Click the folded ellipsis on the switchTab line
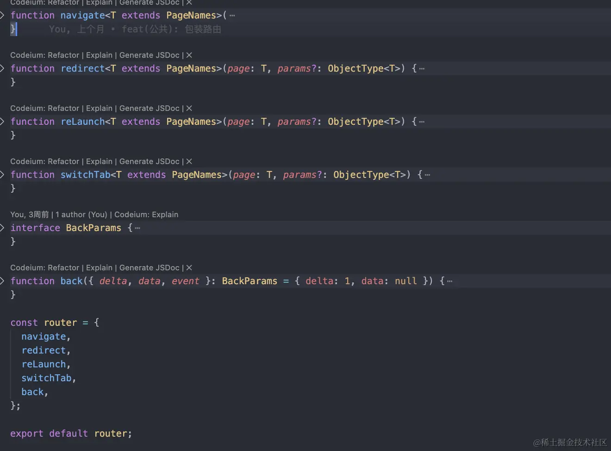Image resolution: width=611 pixels, height=451 pixels. [x=427, y=175]
